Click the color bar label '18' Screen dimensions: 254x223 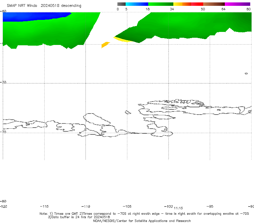coord(148,9)
